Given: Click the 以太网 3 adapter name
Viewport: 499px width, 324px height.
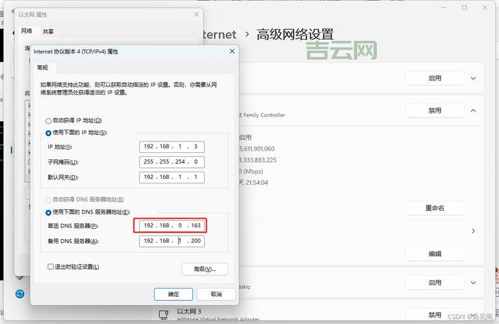Looking at the screenshot, I should click(189, 311).
